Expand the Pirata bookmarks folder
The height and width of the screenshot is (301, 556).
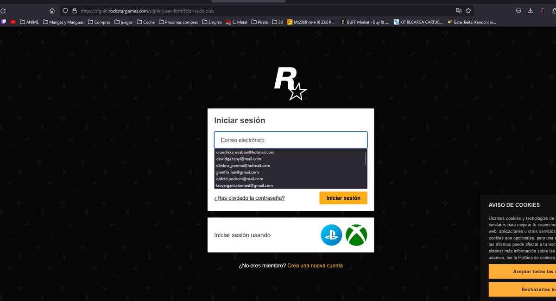click(x=259, y=22)
